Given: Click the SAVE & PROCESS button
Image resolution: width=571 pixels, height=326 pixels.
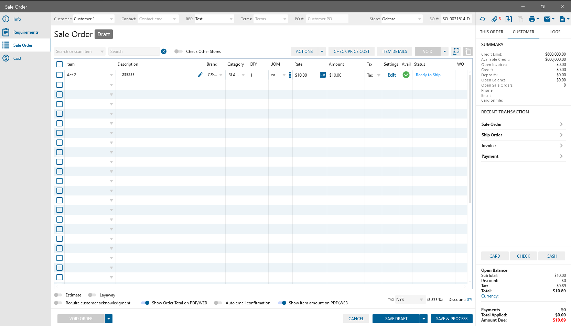Looking at the screenshot, I should [x=452, y=319].
